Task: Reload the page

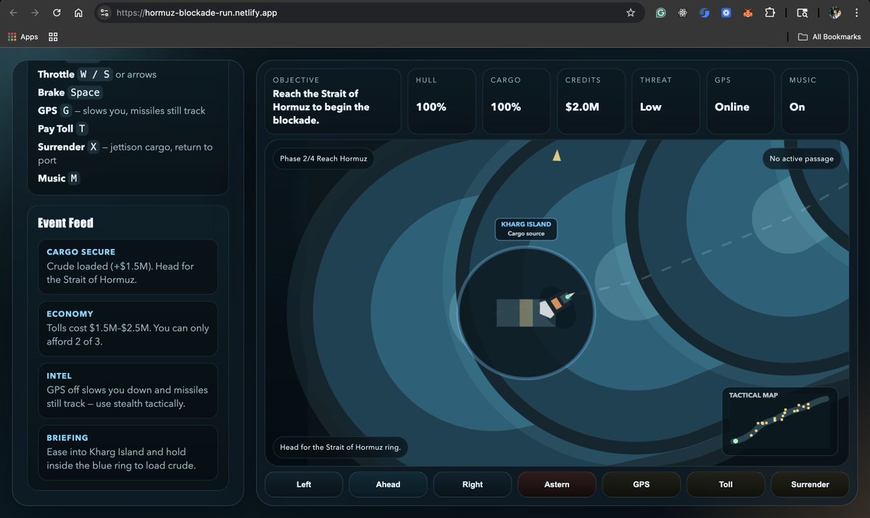Action: click(57, 13)
